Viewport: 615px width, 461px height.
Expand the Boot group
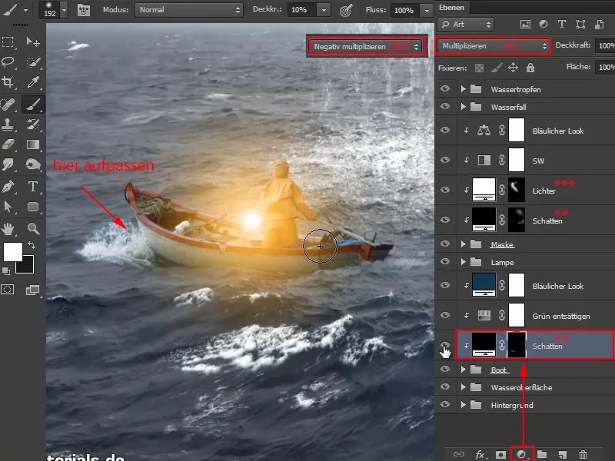click(464, 370)
